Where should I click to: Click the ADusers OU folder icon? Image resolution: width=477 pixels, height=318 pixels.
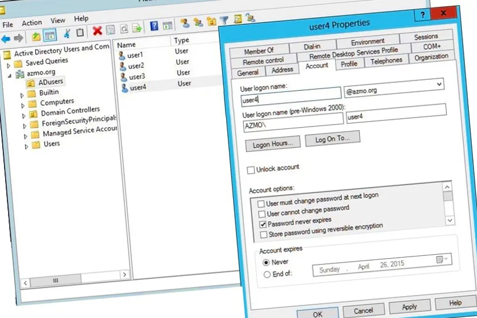point(30,83)
